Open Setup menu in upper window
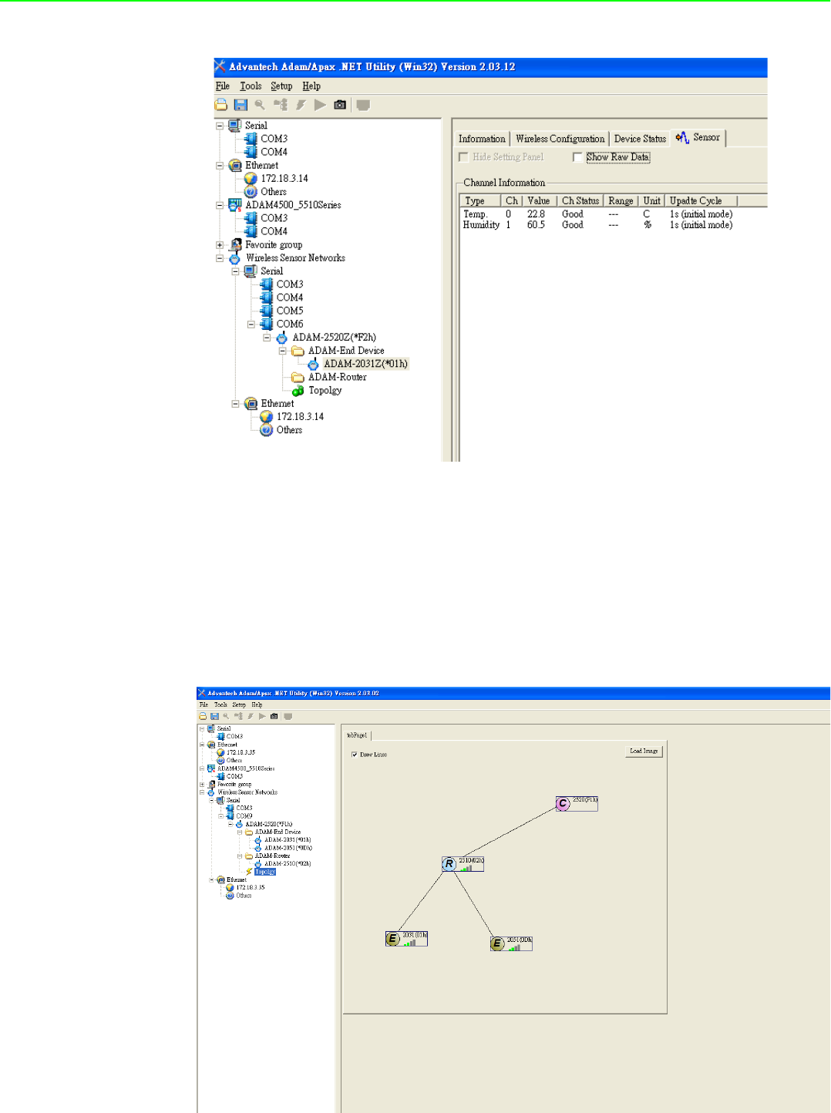The width and height of the screenshot is (831, 1113). click(x=281, y=86)
